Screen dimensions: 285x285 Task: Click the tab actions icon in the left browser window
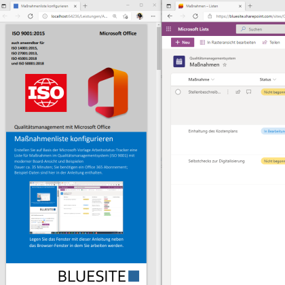pos(4,6)
